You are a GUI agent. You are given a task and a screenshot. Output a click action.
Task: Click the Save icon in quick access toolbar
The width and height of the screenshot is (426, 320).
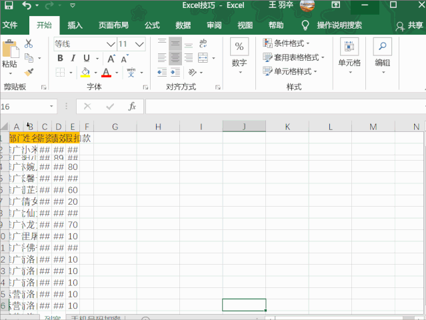click(x=9, y=5)
